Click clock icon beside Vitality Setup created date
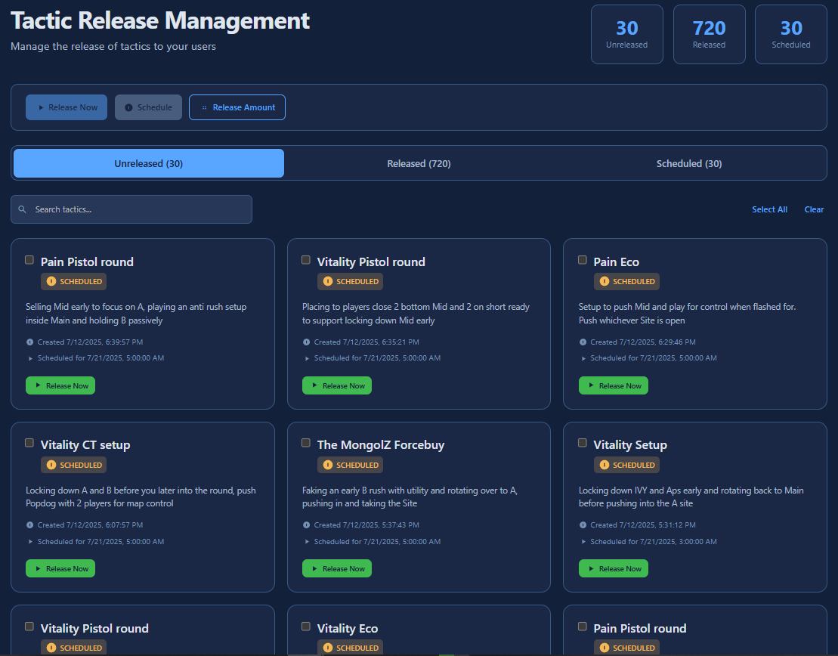 (x=583, y=525)
